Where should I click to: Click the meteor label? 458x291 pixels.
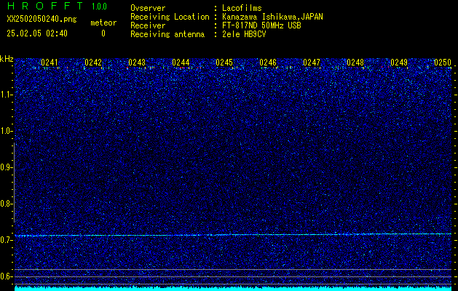(103, 23)
